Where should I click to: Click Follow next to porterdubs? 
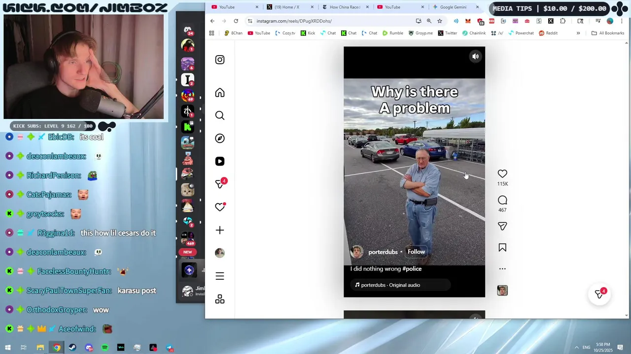416,252
